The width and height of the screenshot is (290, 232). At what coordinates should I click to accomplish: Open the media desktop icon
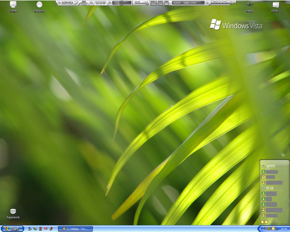click(249, 7)
